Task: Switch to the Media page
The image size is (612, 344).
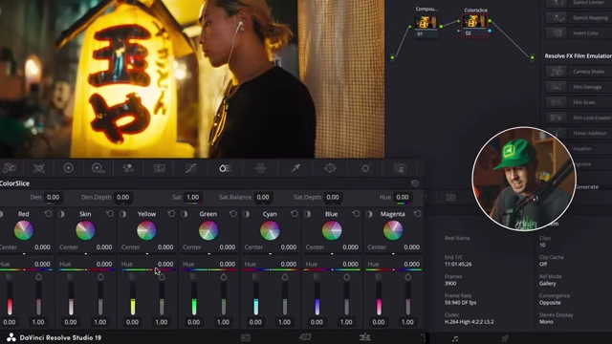Action: [x=246, y=337]
